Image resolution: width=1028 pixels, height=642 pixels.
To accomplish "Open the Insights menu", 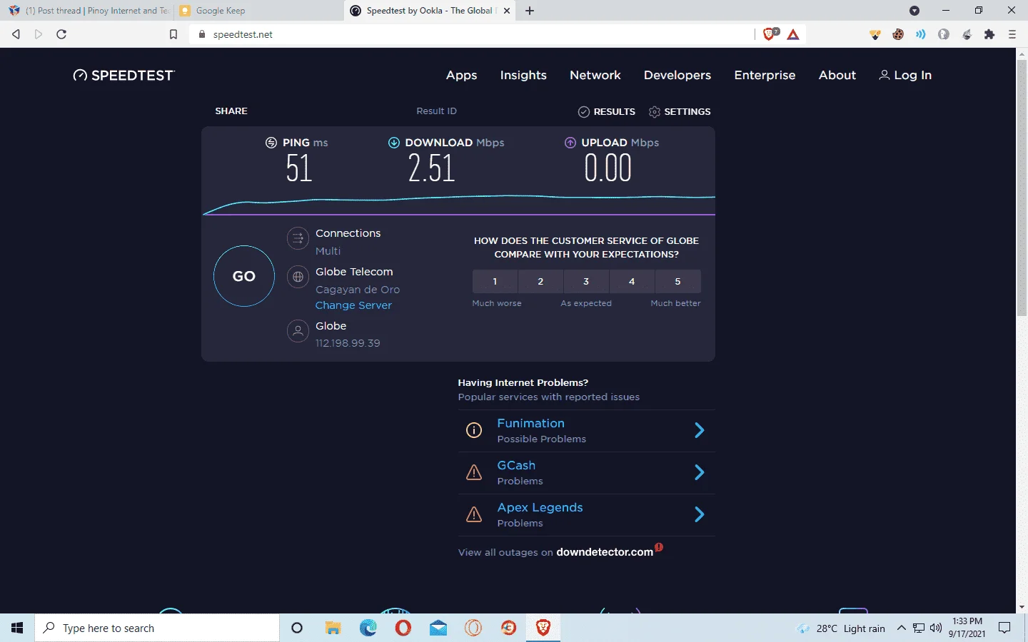I will pyautogui.click(x=523, y=75).
